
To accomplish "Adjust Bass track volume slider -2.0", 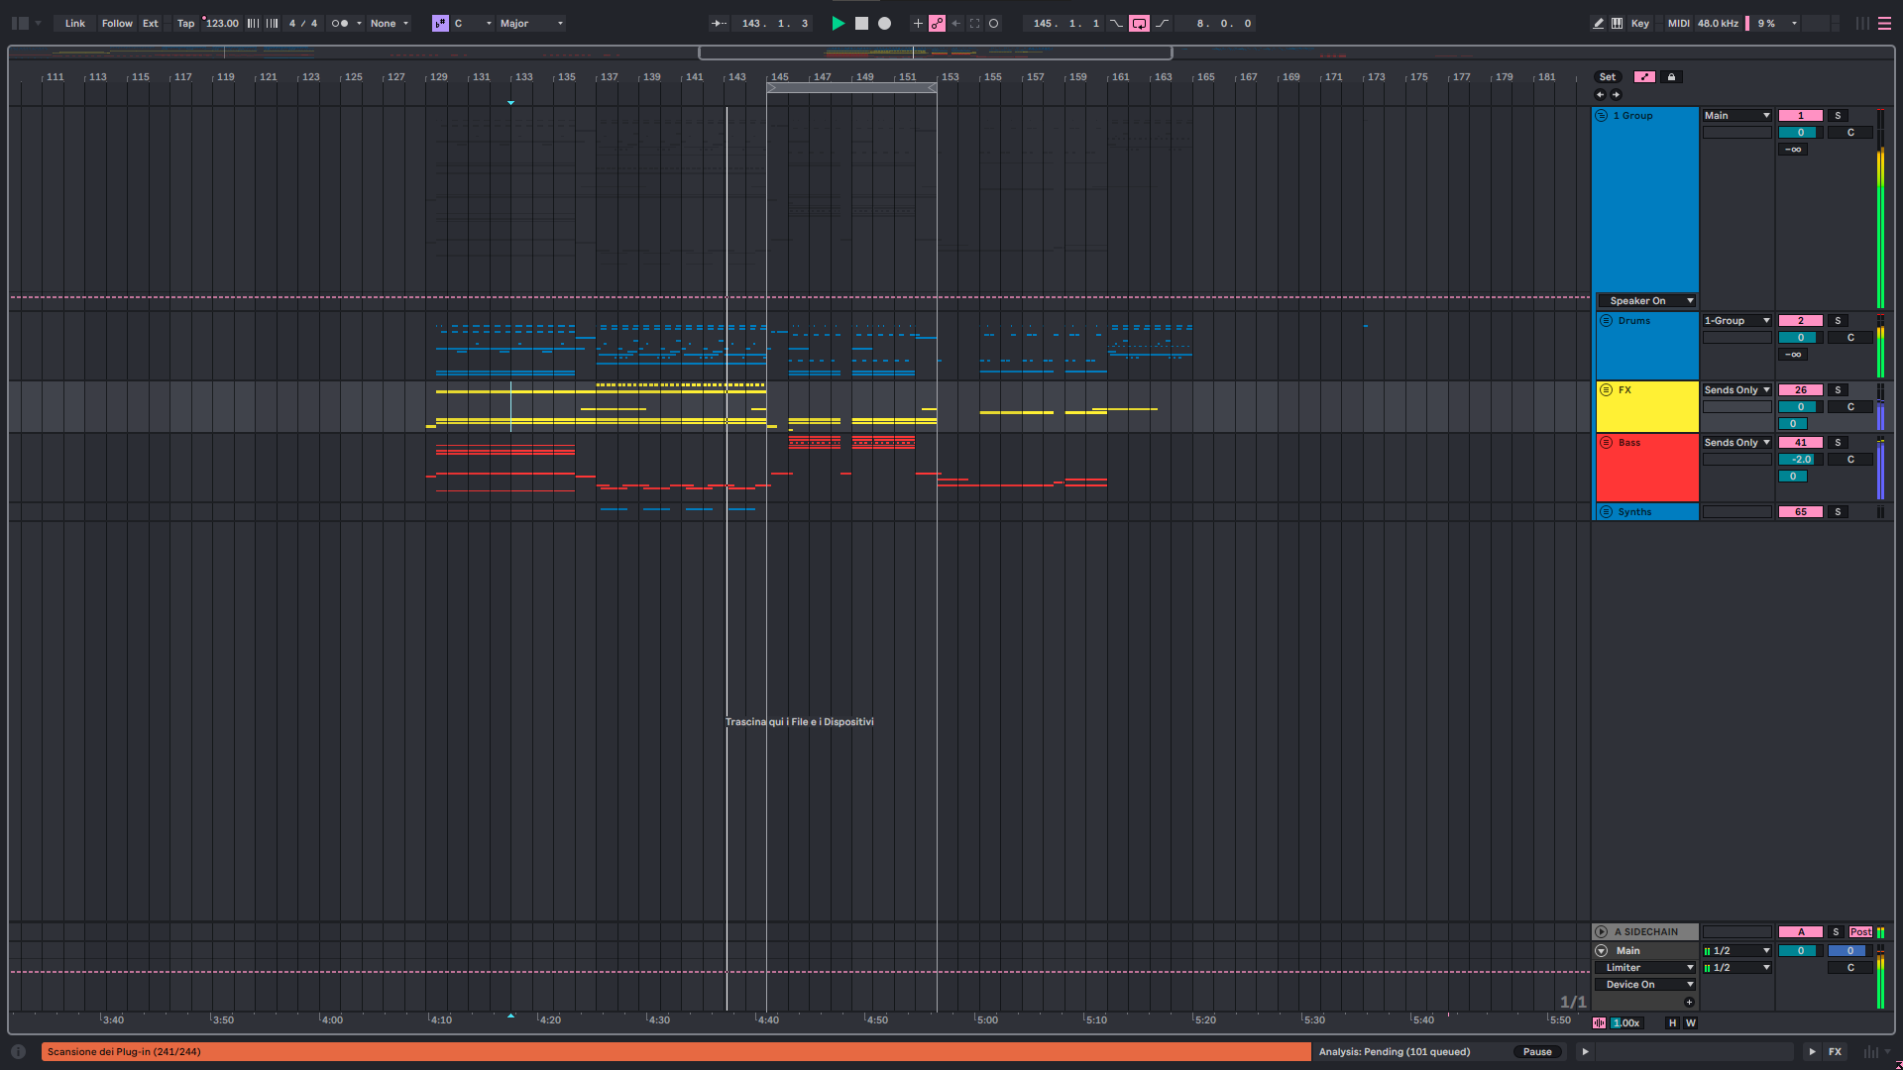I will 1801,460.
